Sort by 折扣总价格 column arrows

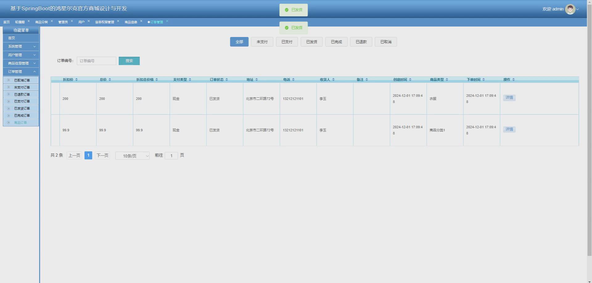point(157,80)
